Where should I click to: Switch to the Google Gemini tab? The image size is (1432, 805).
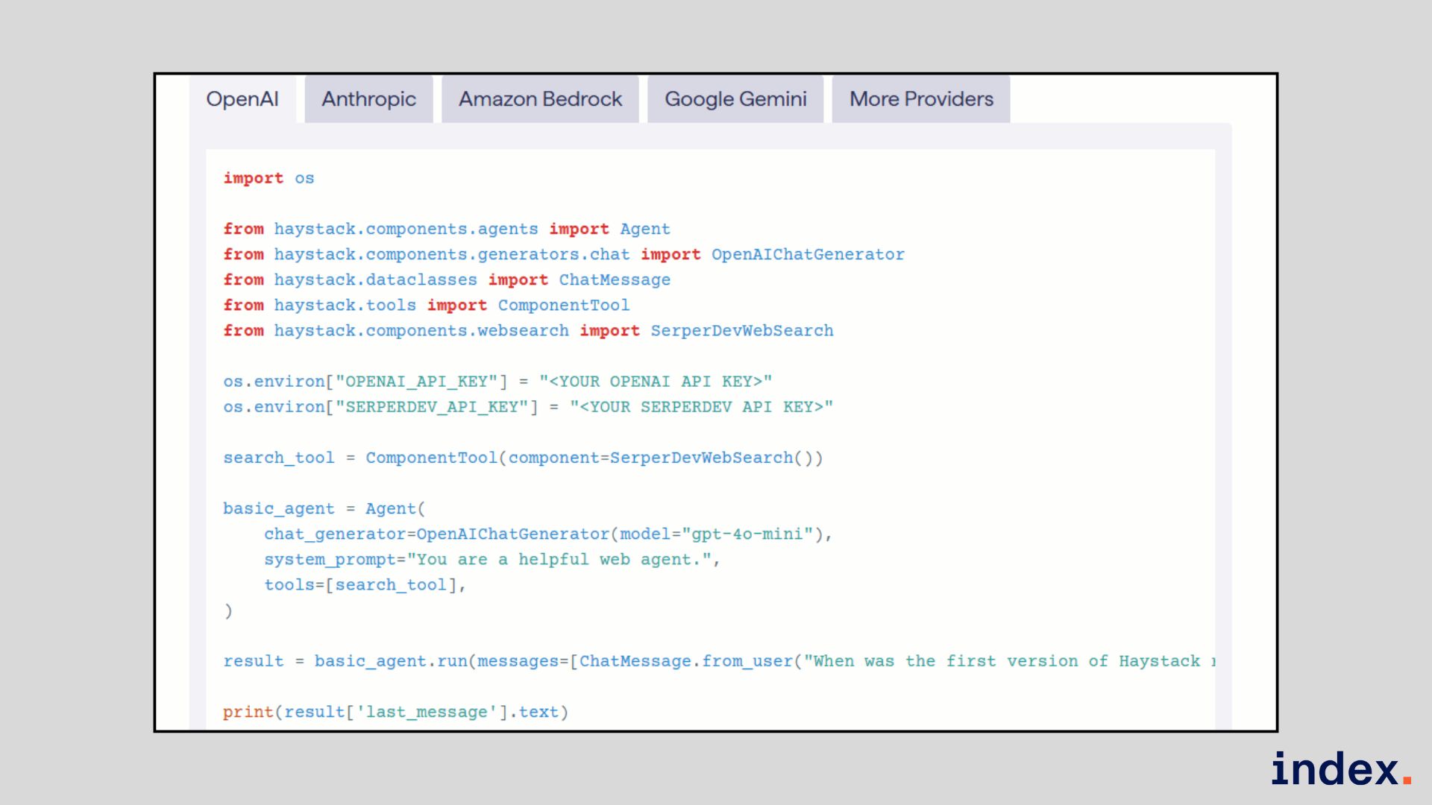[x=735, y=99]
